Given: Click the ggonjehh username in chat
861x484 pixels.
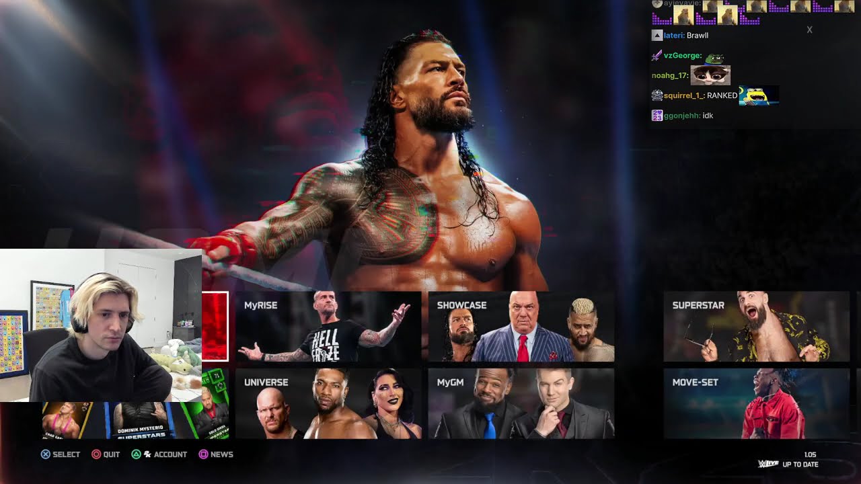Looking at the screenshot, I should (x=681, y=116).
